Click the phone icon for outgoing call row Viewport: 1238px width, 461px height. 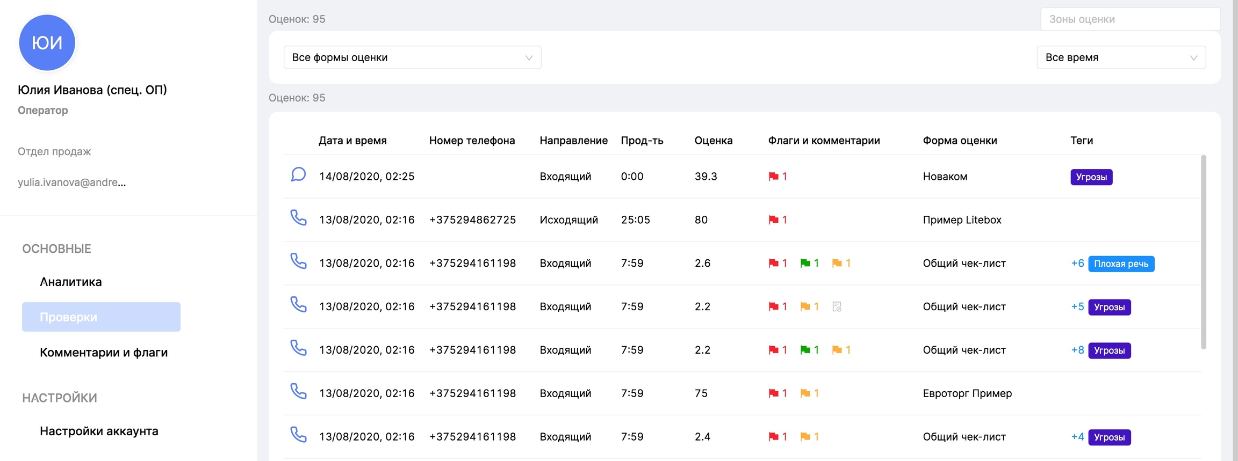(x=298, y=218)
